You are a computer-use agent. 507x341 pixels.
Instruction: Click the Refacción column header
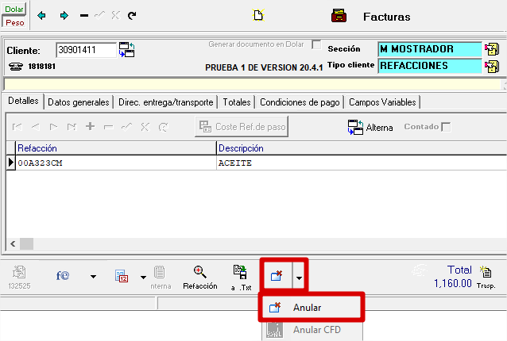click(x=116, y=148)
